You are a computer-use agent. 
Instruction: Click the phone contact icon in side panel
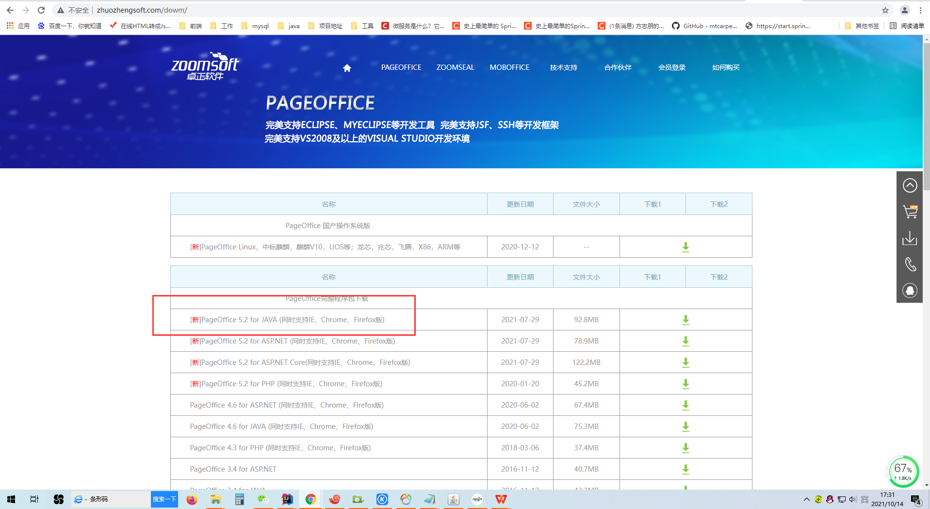(x=910, y=264)
